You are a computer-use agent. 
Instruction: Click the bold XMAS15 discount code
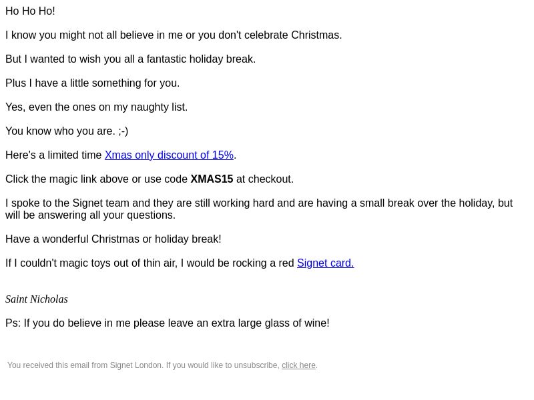point(212,179)
